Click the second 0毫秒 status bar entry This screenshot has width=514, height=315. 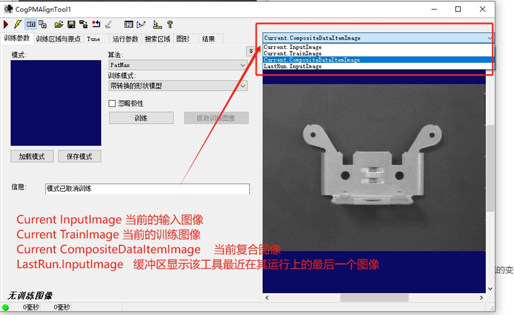(x=62, y=308)
